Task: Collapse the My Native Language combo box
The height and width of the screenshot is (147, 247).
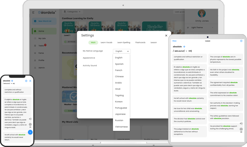Action: [x=122, y=51]
